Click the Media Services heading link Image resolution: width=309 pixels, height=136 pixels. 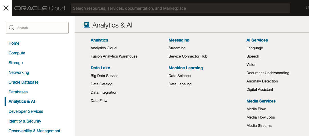click(x=261, y=101)
